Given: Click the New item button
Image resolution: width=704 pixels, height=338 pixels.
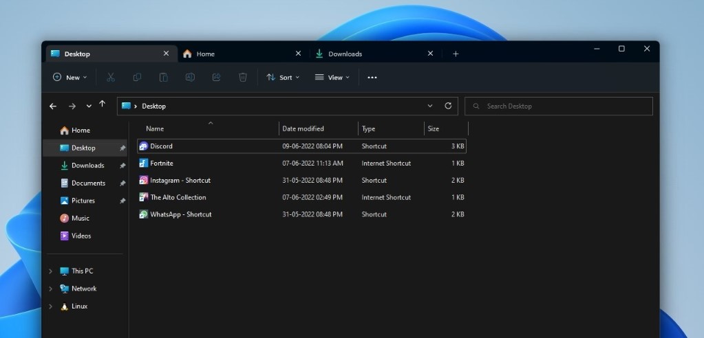Looking at the screenshot, I should click(x=70, y=78).
